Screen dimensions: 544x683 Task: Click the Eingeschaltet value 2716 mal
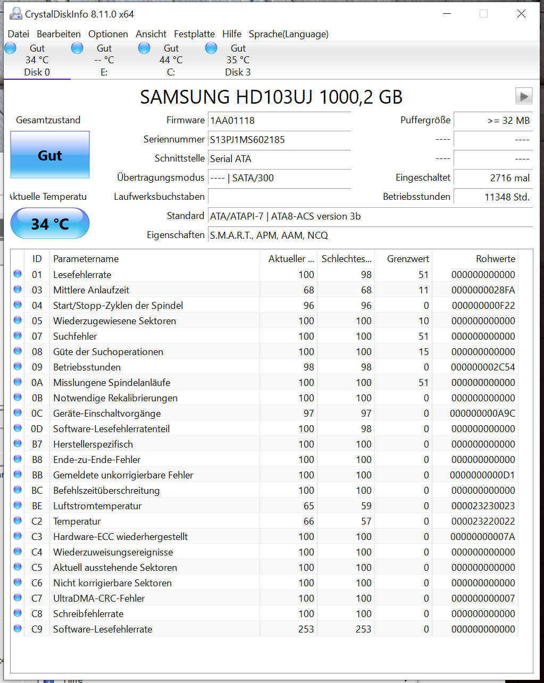493,178
